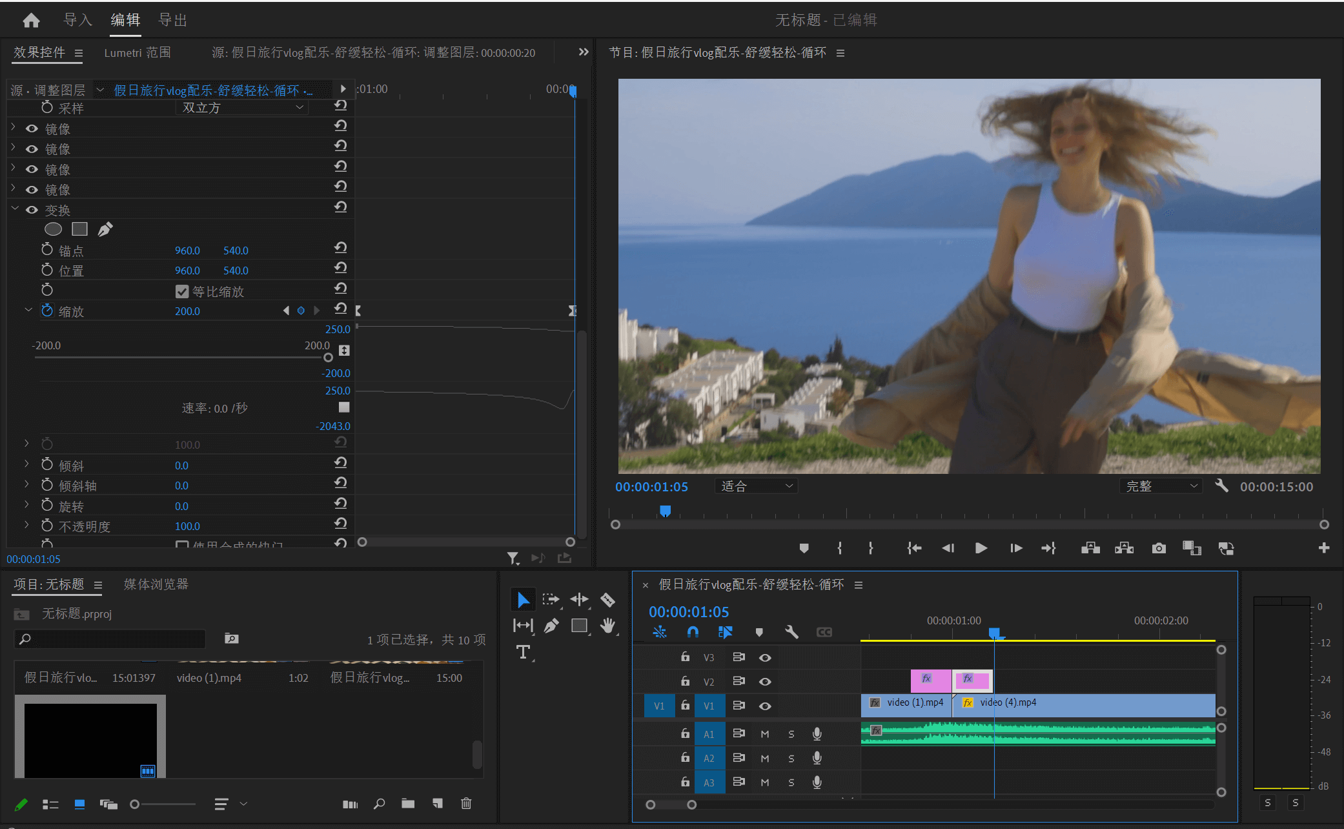The width and height of the screenshot is (1344, 829).
Task: Toggle visibility of 变换 effect
Action: point(32,210)
